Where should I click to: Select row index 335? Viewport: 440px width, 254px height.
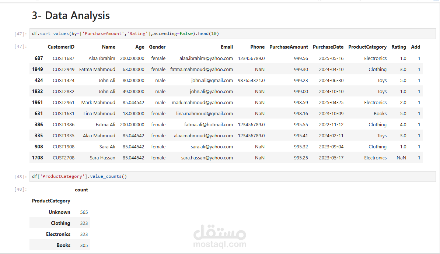[x=39, y=136]
